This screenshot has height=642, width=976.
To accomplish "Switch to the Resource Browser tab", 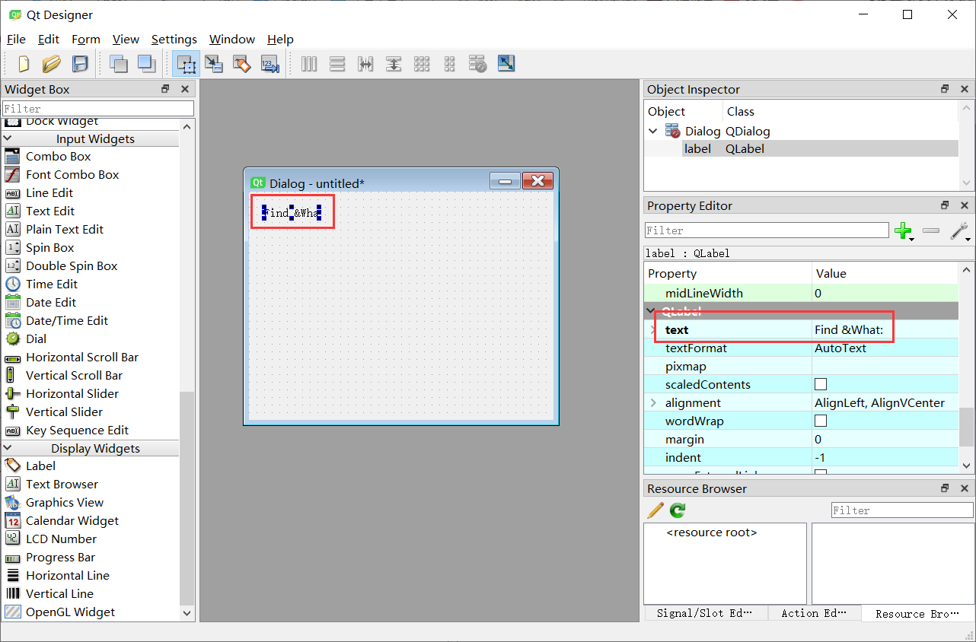I will point(917,613).
